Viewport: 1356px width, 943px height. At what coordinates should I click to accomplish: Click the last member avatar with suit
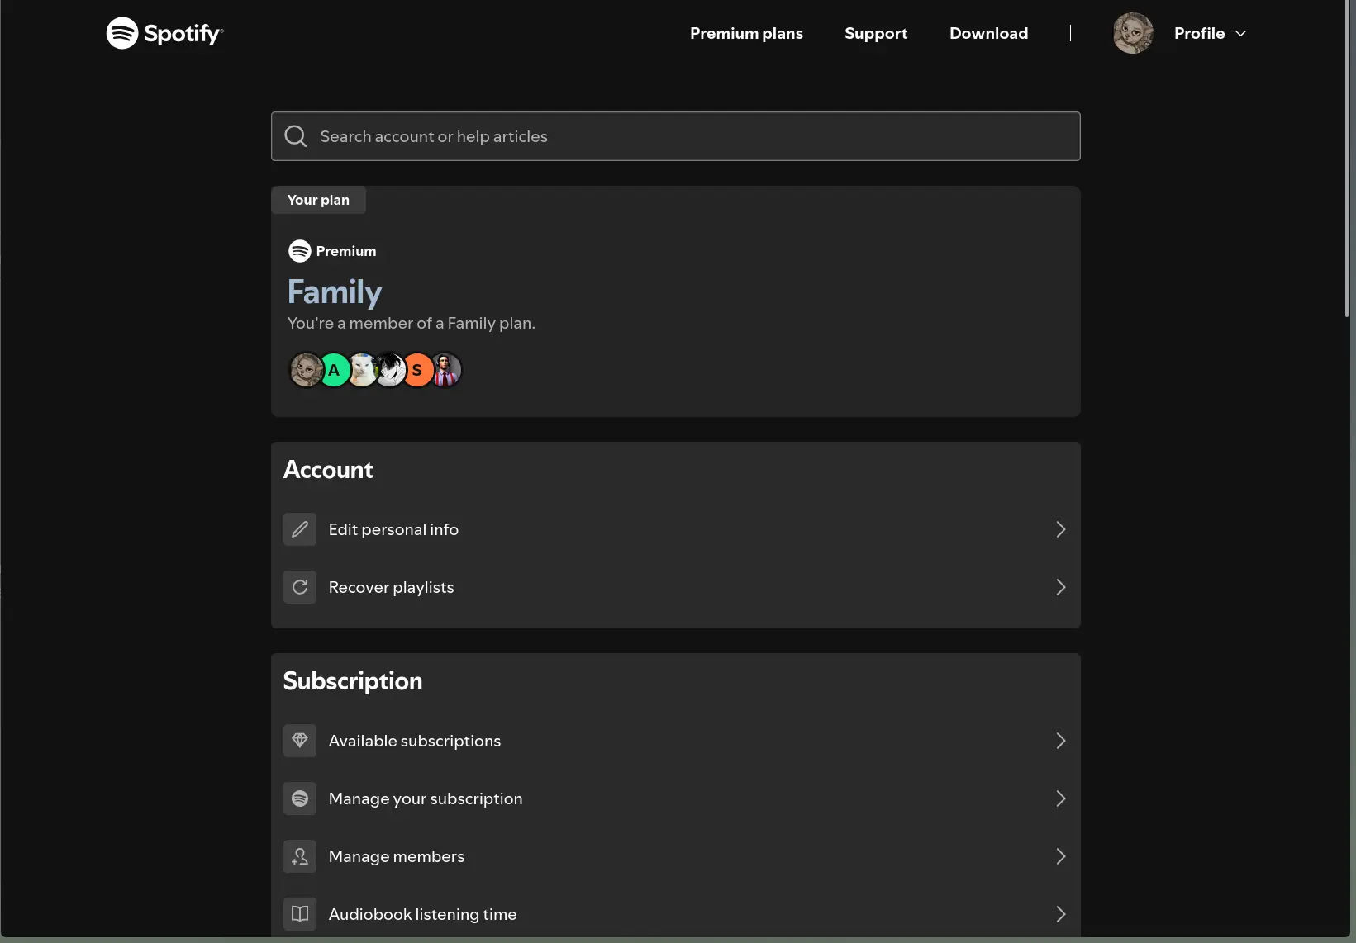click(446, 370)
